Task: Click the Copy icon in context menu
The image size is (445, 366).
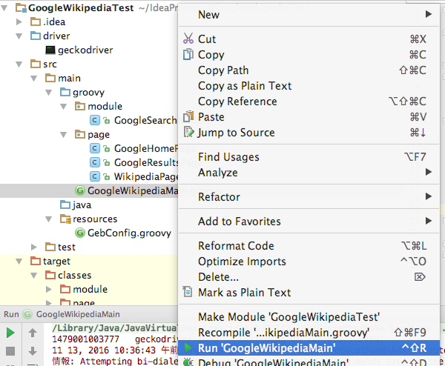Action: [x=188, y=54]
